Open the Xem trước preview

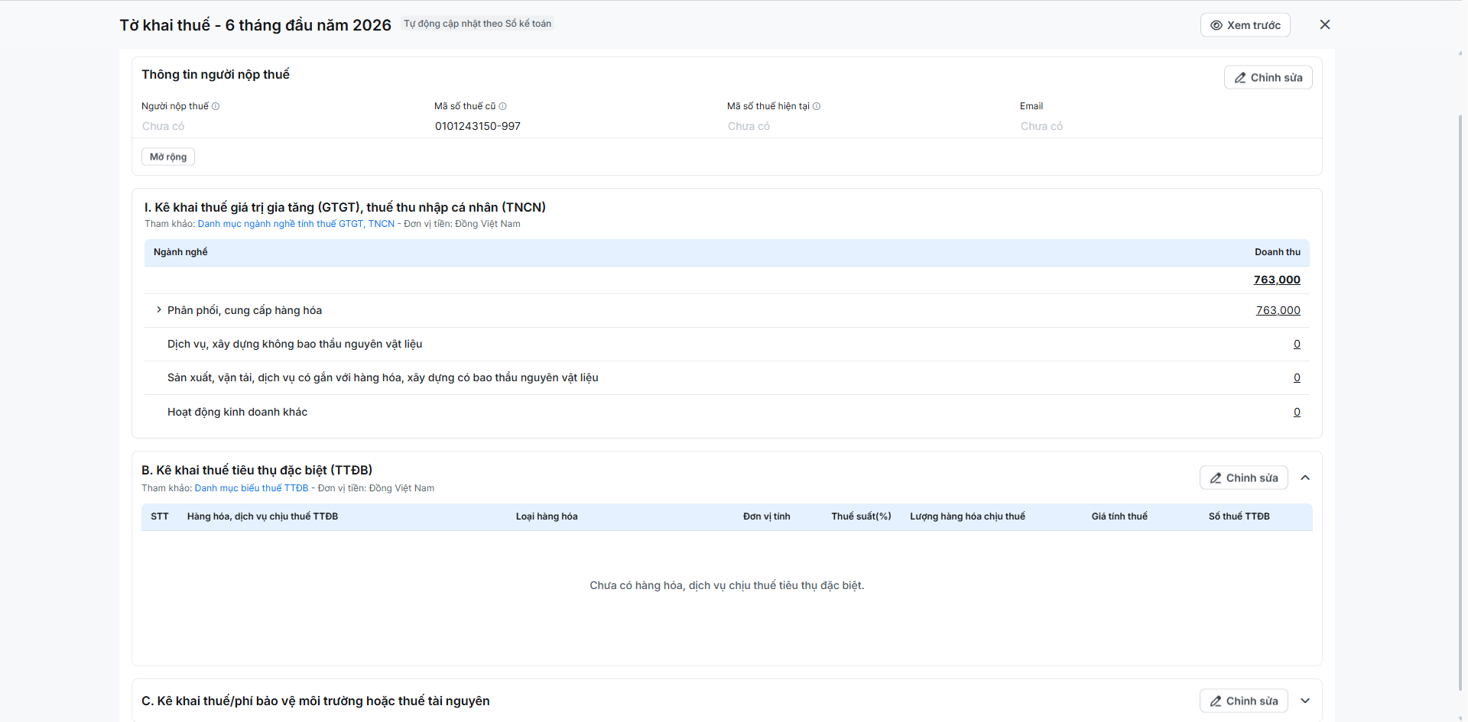click(1246, 25)
